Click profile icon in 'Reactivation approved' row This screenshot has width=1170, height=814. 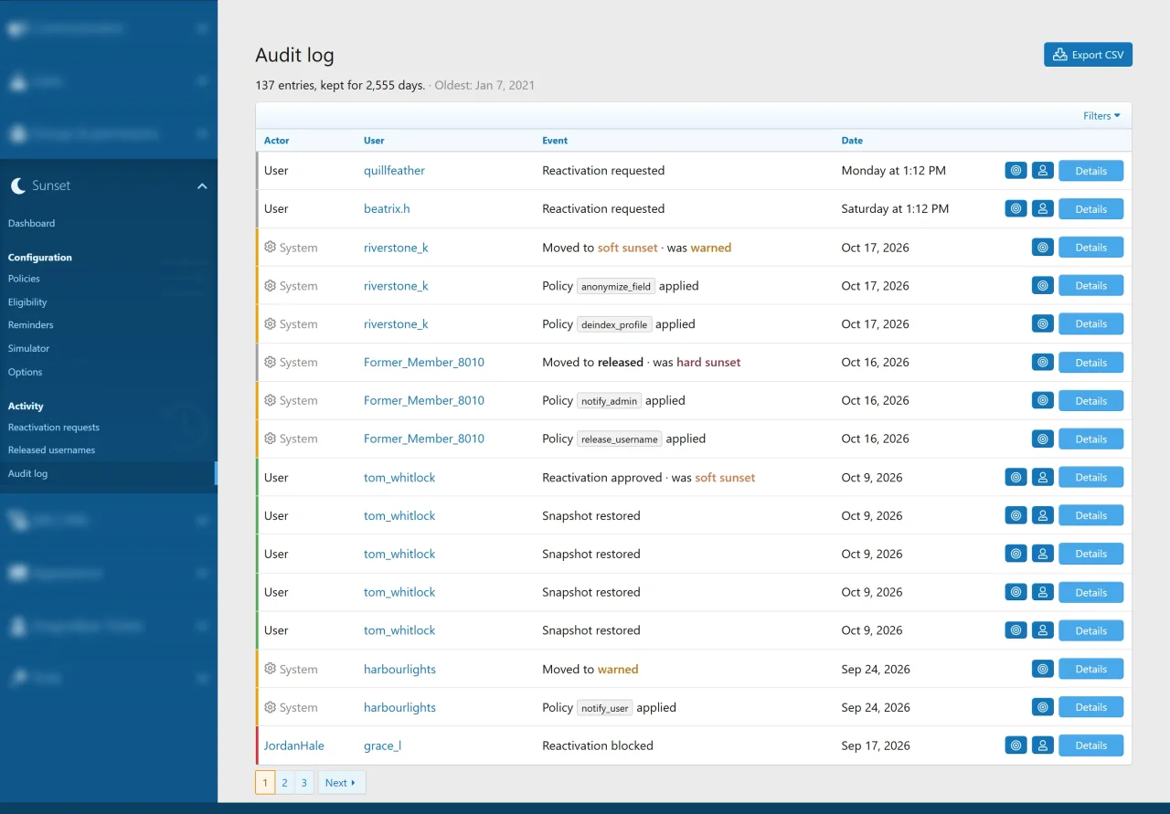click(x=1043, y=477)
